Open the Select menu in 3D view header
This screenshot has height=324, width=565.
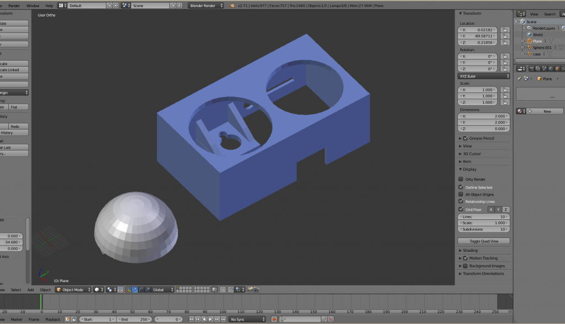(16, 290)
